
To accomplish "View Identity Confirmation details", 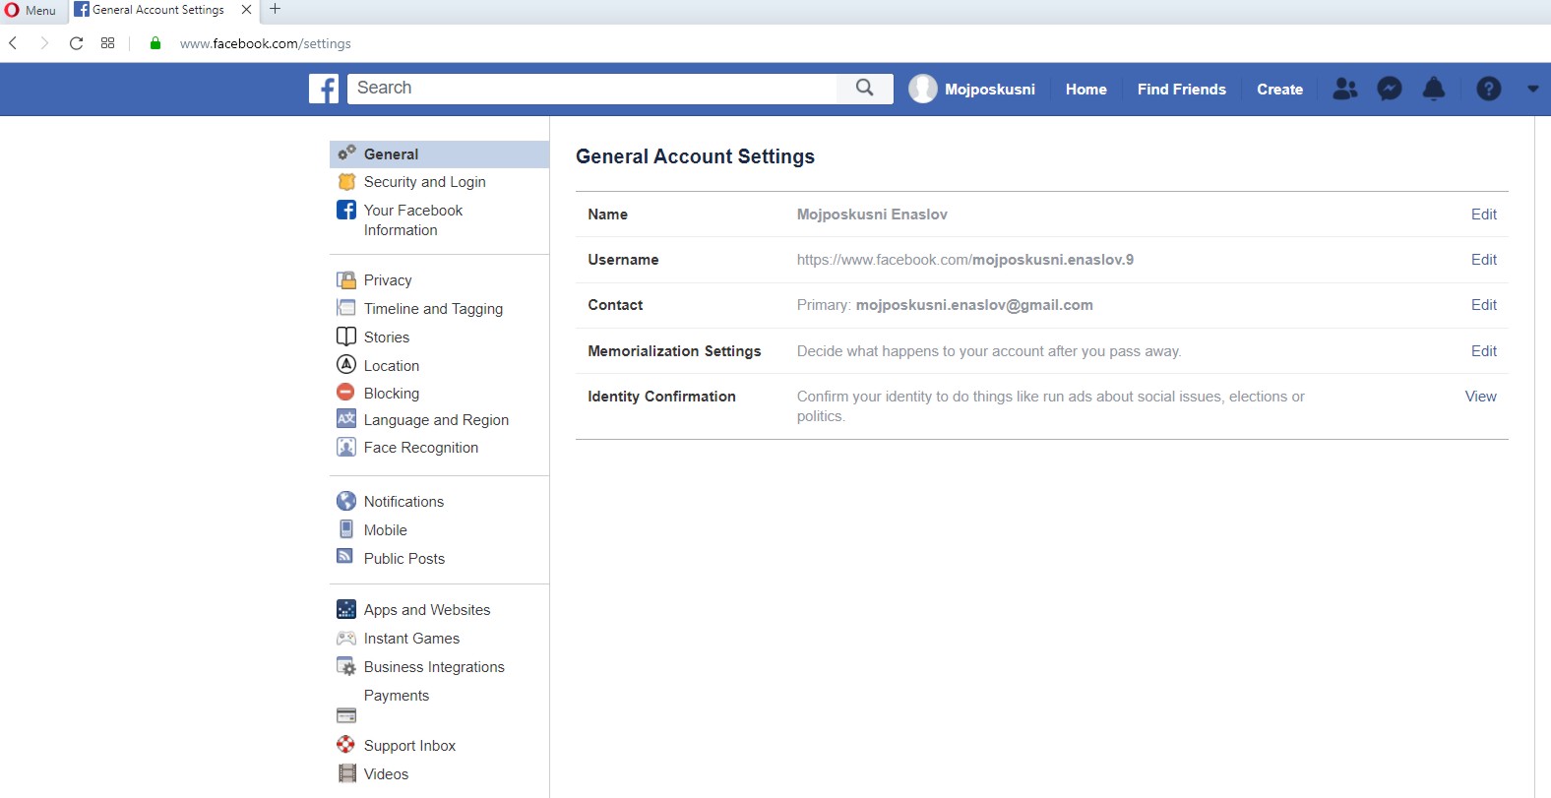I will tap(1480, 397).
